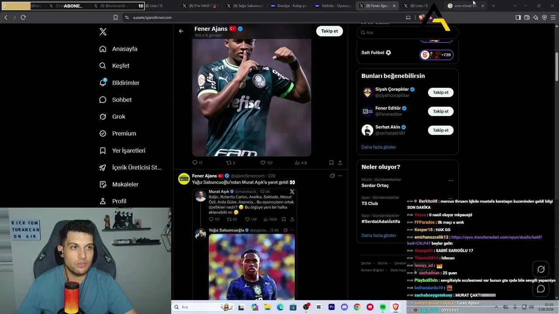Open the Serdar Ortaç trend
The height and width of the screenshot is (314, 559).
point(375,185)
